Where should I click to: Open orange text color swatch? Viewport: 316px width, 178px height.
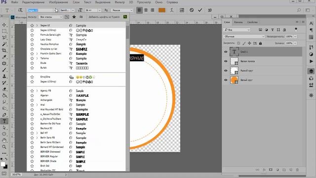(x=162, y=10)
